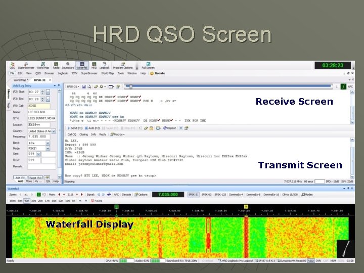
Task: Click the Repeat button in the transmit toolbar
Action: click(x=169, y=128)
